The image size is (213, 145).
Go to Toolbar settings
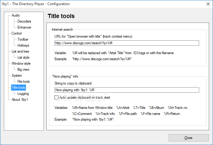pos(23,39)
